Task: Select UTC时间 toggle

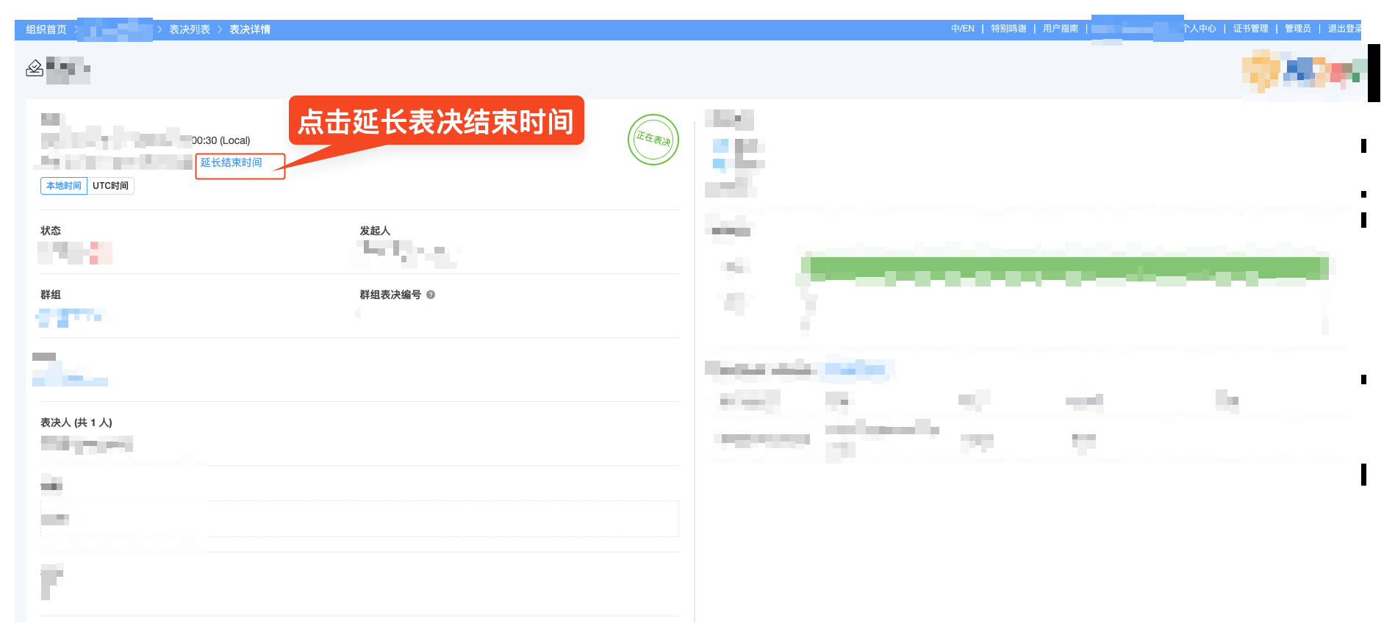Action: pos(110,186)
